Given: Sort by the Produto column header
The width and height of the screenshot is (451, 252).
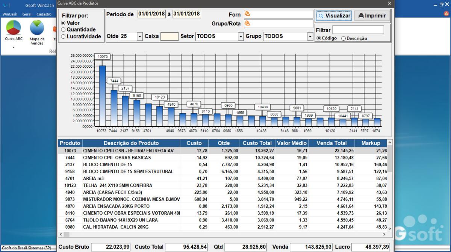Looking at the screenshot, I should pyautogui.click(x=70, y=143).
